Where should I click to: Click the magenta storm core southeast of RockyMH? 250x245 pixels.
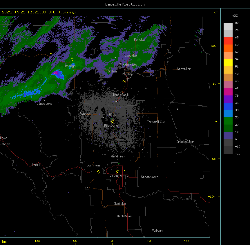coord(56,73)
